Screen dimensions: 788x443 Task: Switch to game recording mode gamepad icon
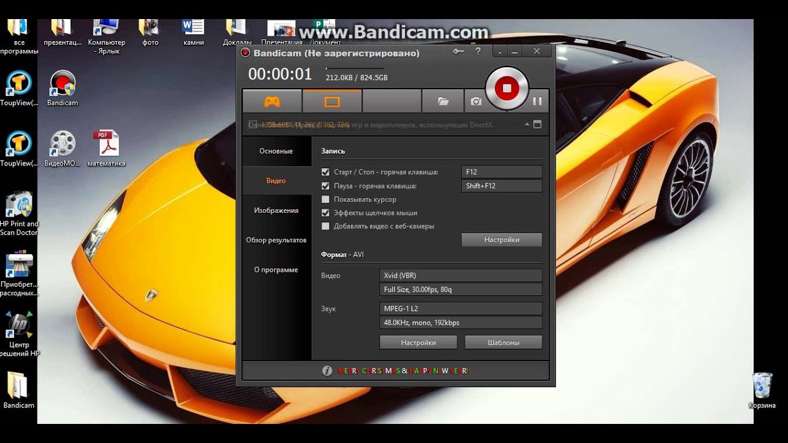272,102
